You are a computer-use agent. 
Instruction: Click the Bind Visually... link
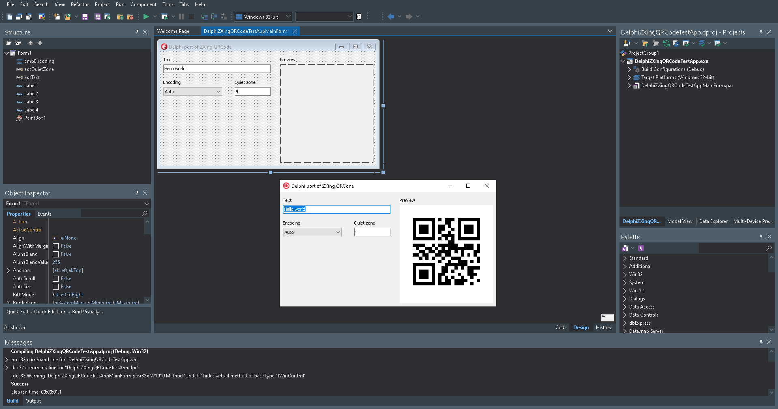[x=88, y=312]
